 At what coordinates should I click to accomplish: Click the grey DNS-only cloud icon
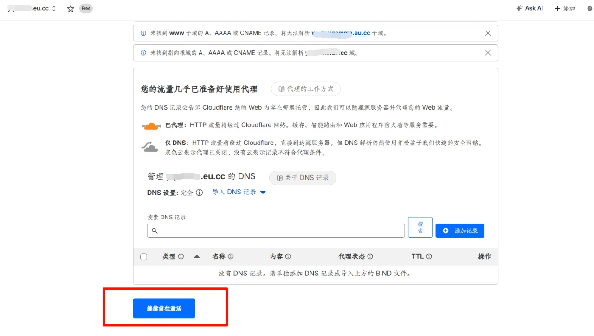[150, 147]
